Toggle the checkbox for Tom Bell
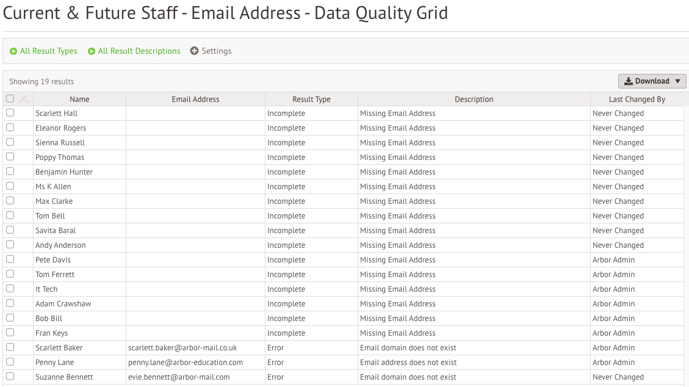Image resolution: width=689 pixels, height=387 pixels. tap(10, 215)
